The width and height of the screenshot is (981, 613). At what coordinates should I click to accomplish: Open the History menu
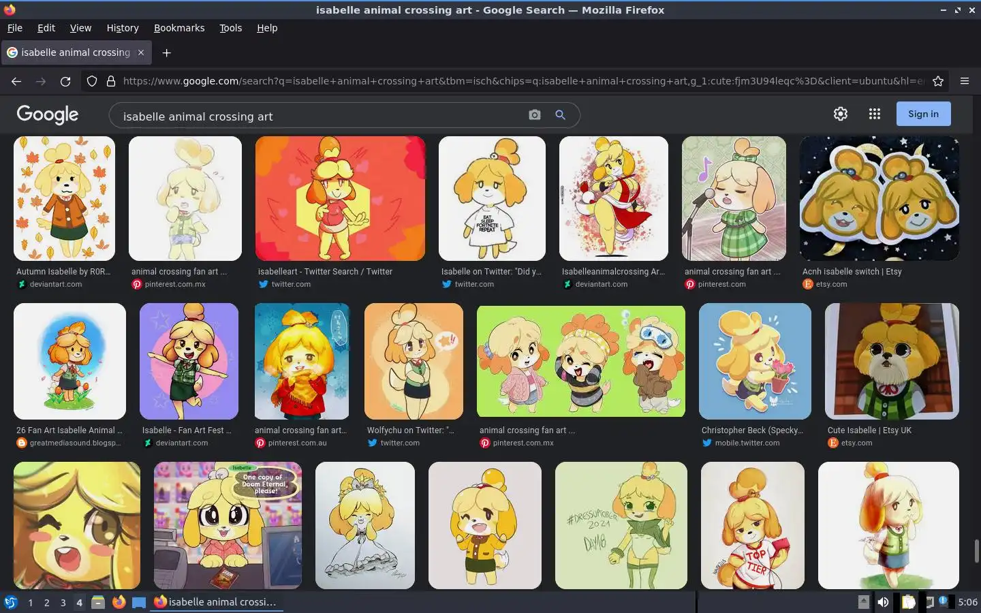[123, 28]
